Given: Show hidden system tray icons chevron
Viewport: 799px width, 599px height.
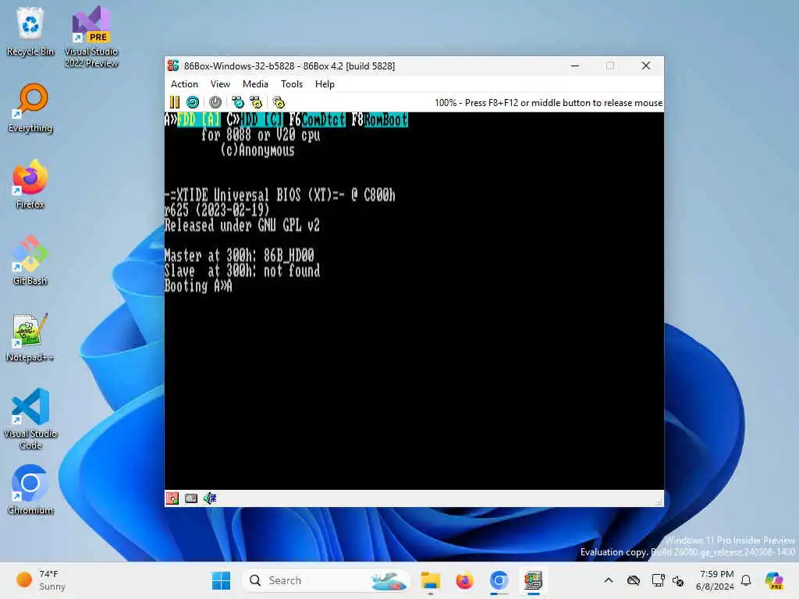Looking at the screenshot, I should pyautogui.click(x=609, y=580).
